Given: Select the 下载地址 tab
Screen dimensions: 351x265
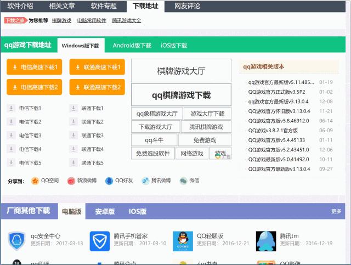Looking at the screenshot, I should pyautogui.click(x=145, y=6).
